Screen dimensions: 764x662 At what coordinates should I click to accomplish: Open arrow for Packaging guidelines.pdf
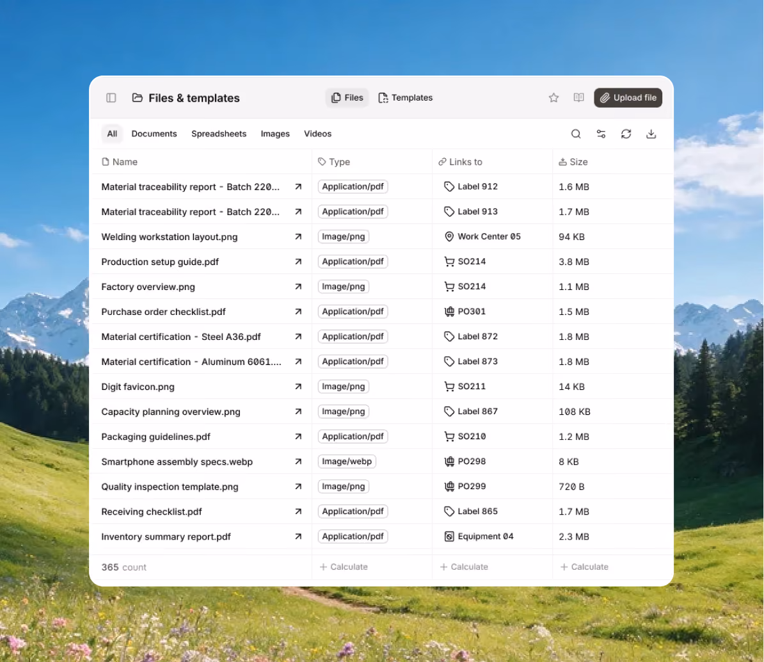298,437
